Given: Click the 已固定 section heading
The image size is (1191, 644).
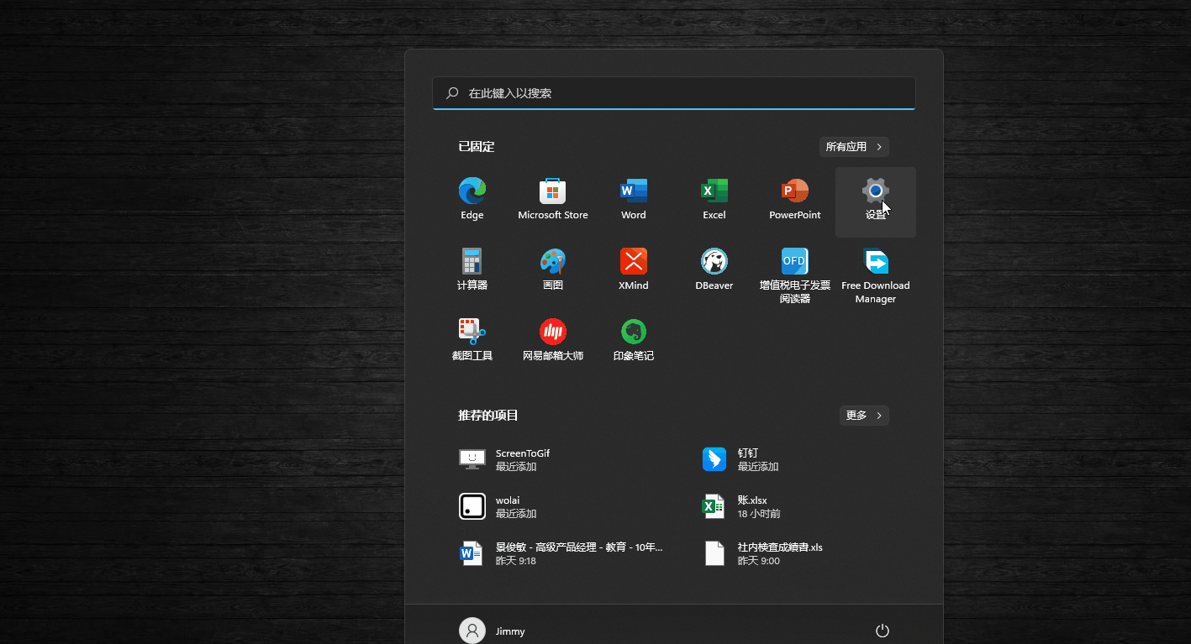Looking at the screenshot, I should click(477, 147).
